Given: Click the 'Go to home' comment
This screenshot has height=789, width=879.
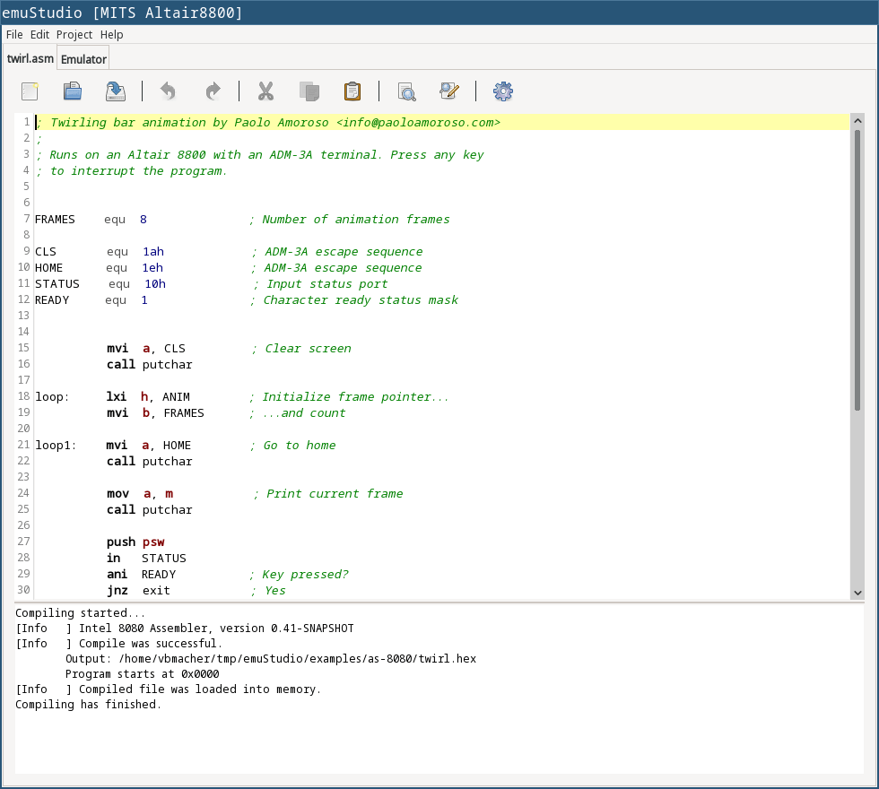Looking at the screenshot, I should 292,446.
